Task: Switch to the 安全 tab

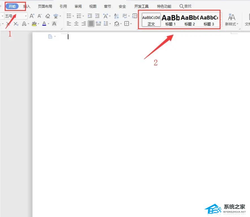Action: coord(122,7)
